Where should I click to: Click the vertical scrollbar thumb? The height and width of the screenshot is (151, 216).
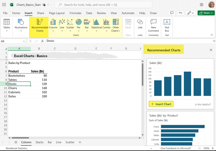143,75
